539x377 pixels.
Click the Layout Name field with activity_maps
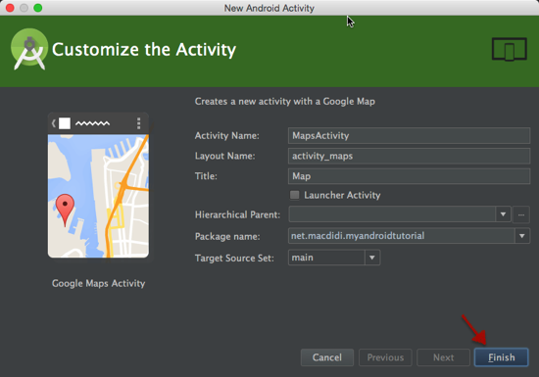pyautogui.click(x=409, y=156)
